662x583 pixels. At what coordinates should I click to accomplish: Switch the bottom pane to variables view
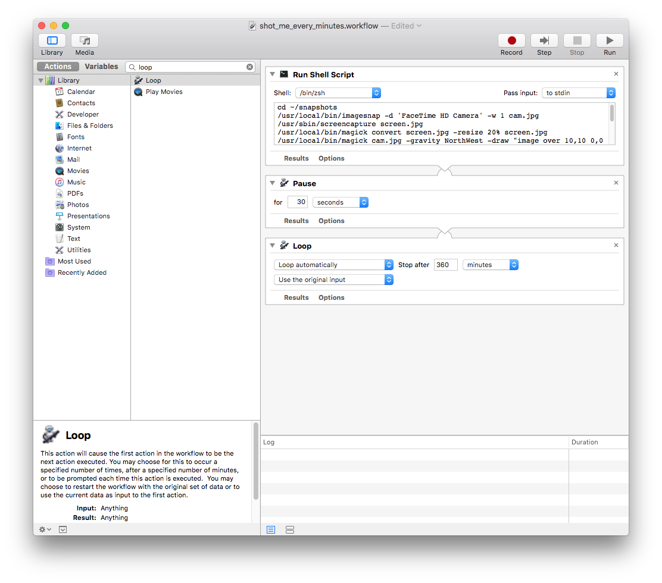(289, 530)
